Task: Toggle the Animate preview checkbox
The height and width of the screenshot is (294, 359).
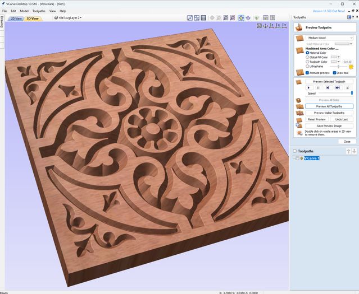Action: [x=307, y=72]
